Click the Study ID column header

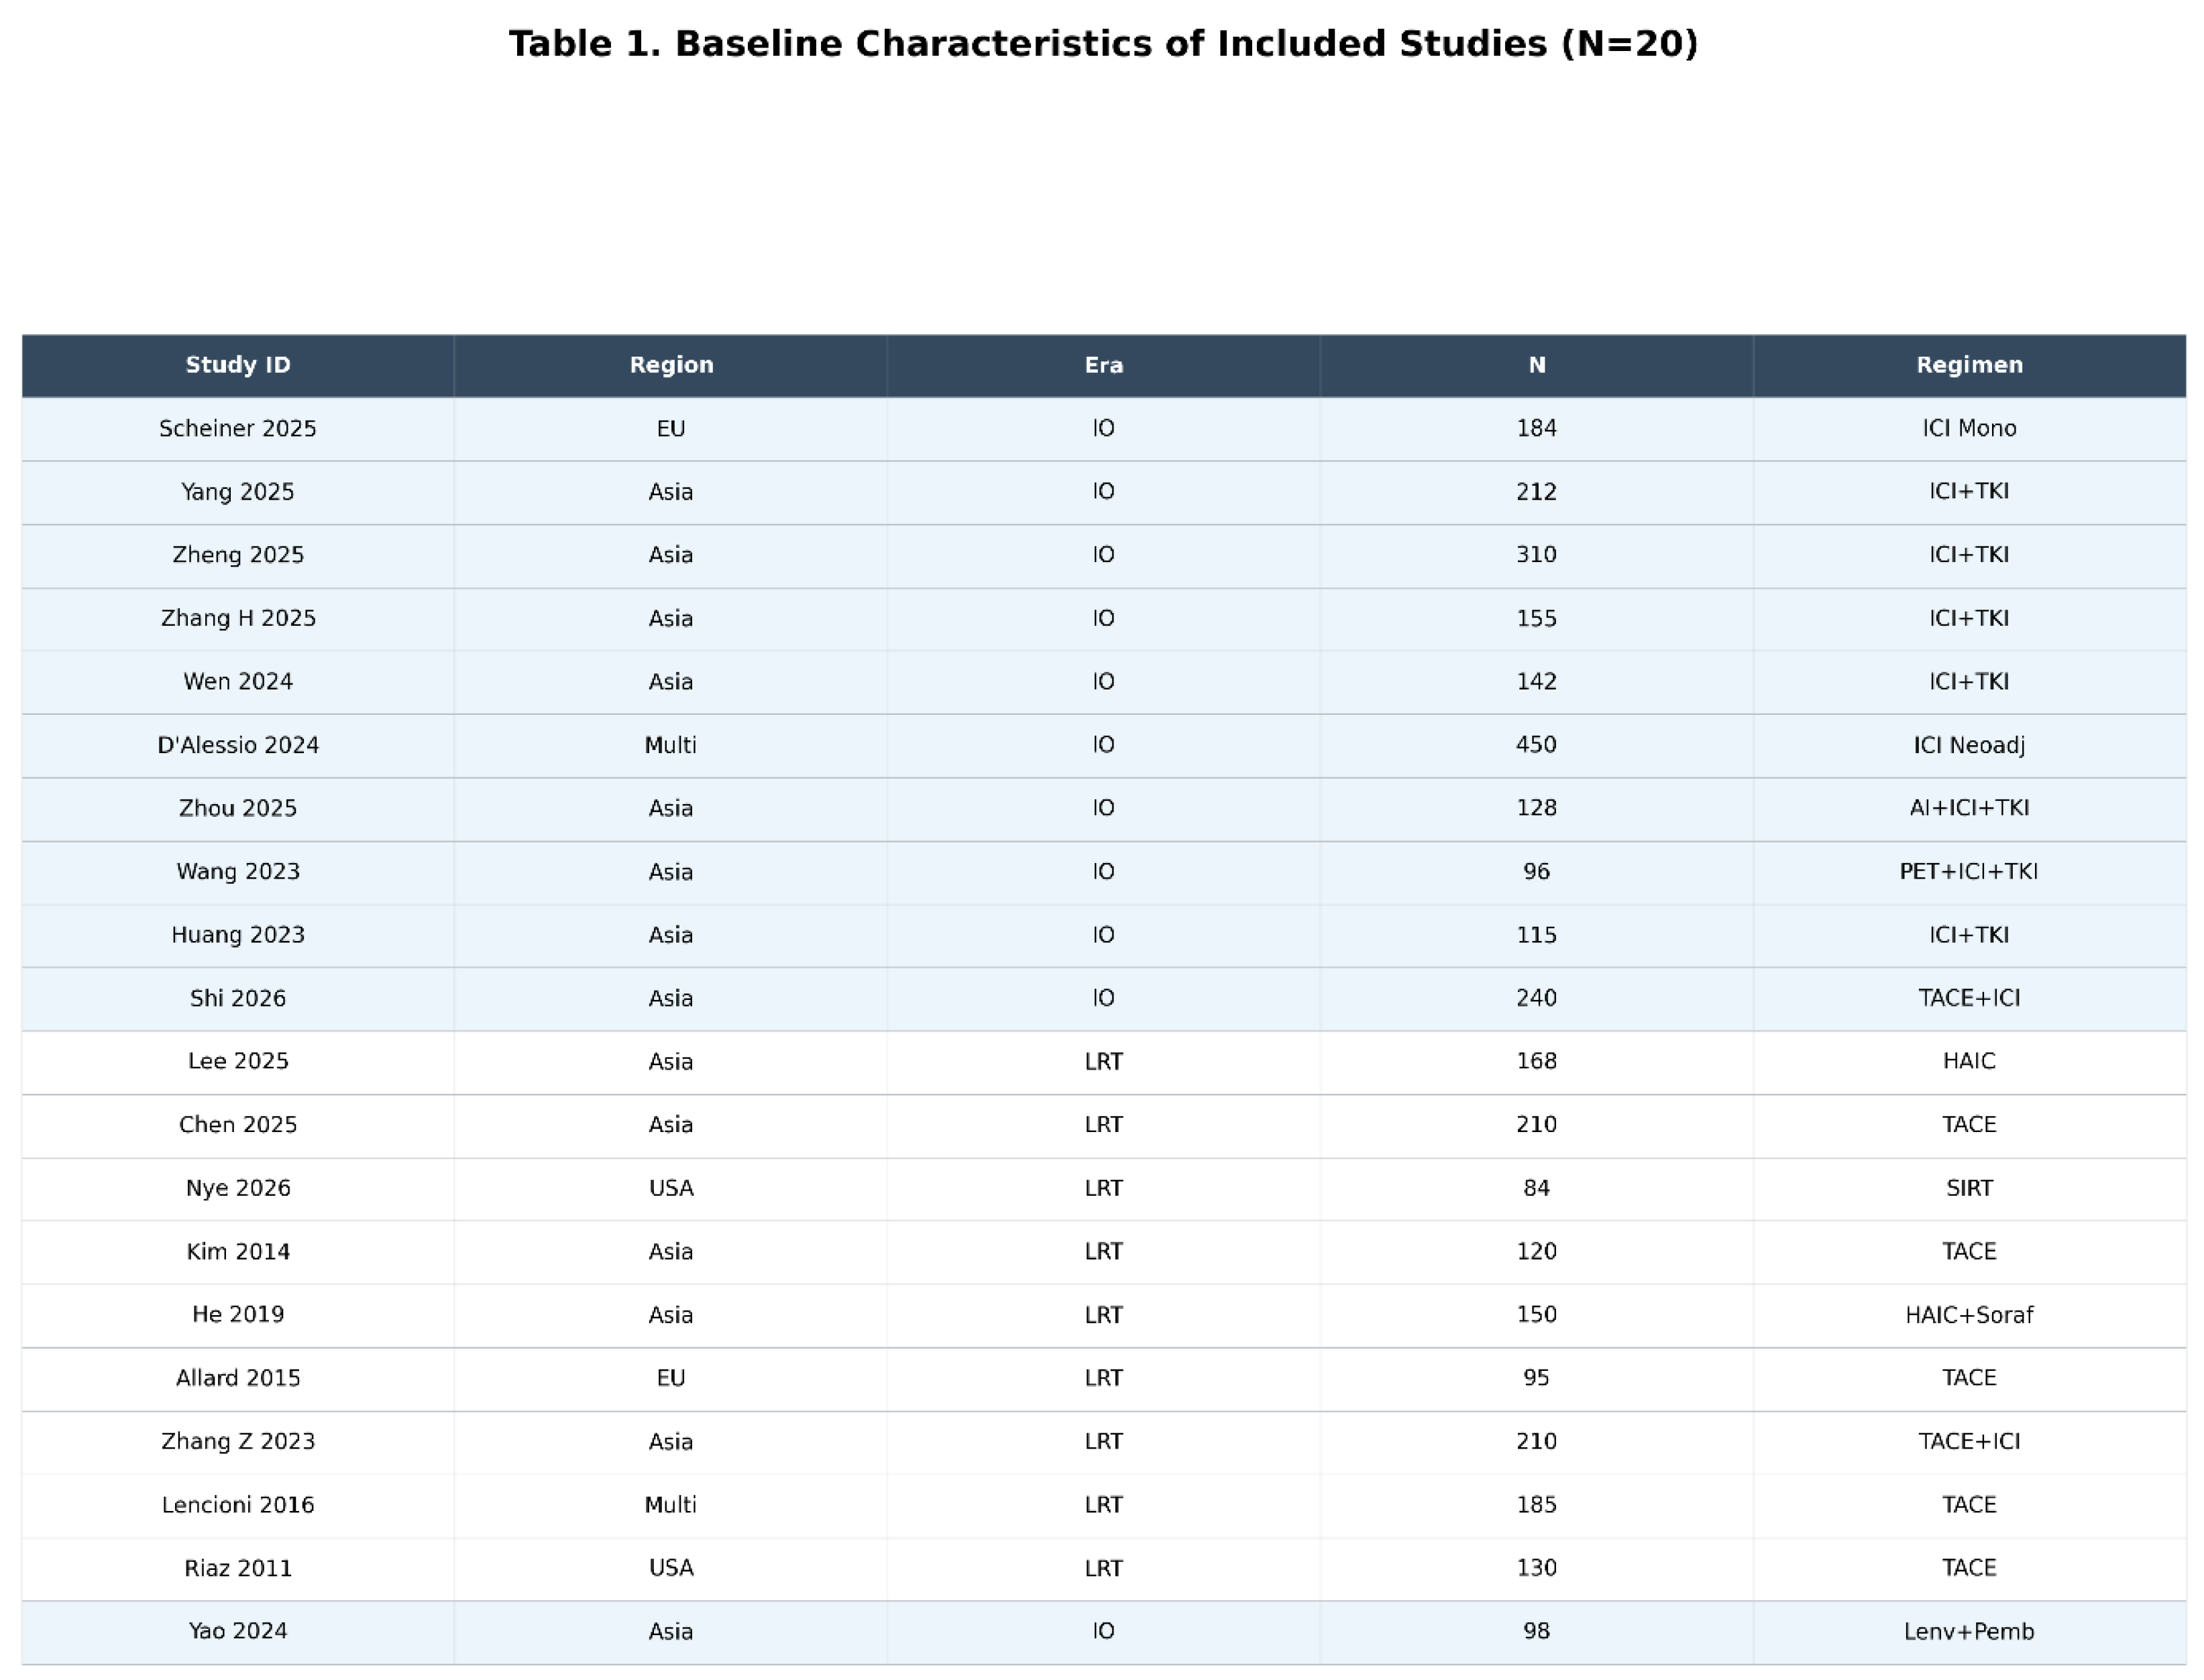point(238,365)
